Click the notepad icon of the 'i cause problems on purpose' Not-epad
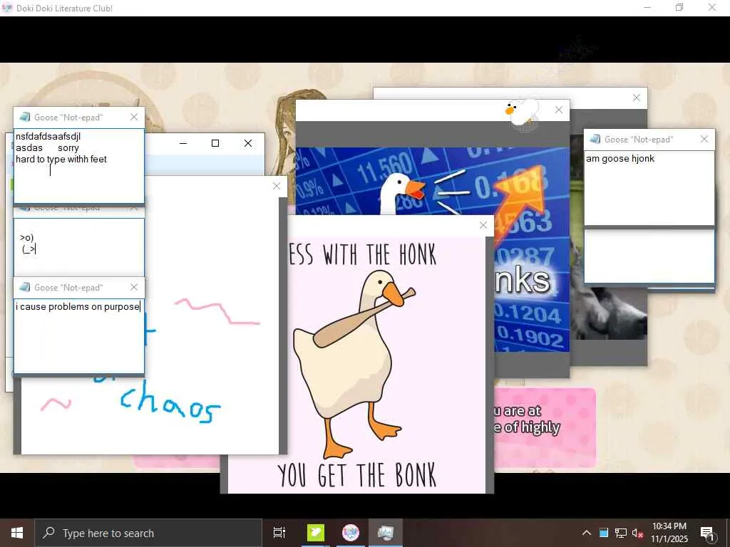The height and width of the screenshot is (547, 730). (25, 288)
